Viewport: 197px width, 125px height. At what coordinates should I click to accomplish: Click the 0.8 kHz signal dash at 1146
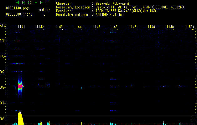click(x=113, y=87)
